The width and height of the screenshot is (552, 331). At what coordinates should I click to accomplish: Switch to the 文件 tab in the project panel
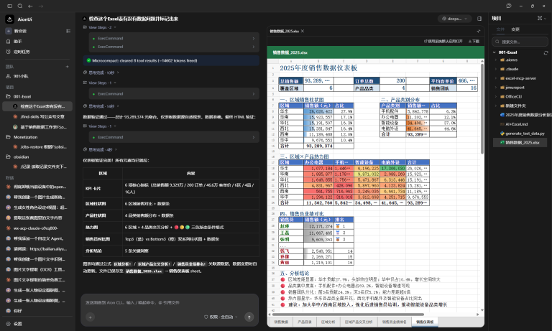point(500,29)
